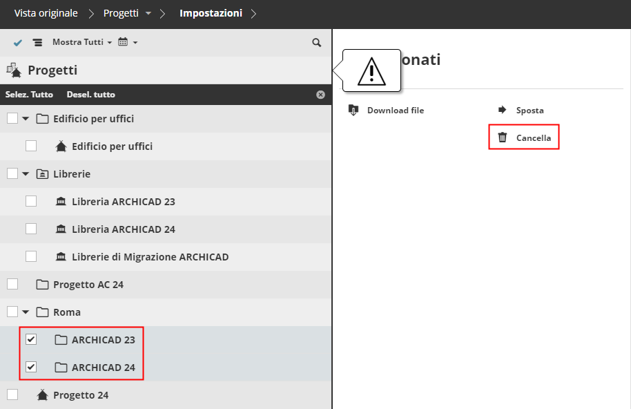Viewport: 631px width, 409px height.
Task: Collapse the Edificio per uffici folder
Action: (26, 119)
